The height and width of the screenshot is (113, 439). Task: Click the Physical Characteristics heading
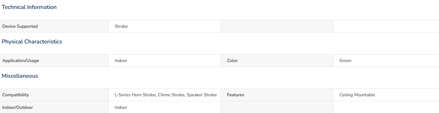point(32,42)
